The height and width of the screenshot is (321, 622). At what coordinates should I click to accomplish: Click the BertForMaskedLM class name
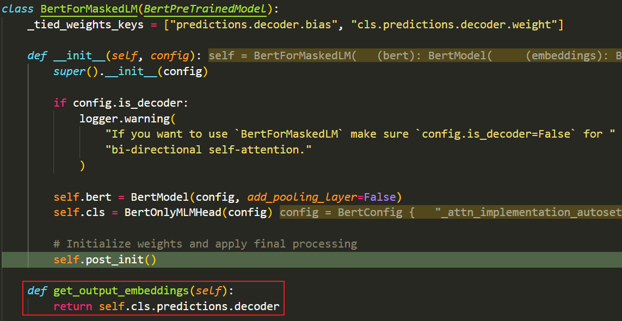click(89, 9)
